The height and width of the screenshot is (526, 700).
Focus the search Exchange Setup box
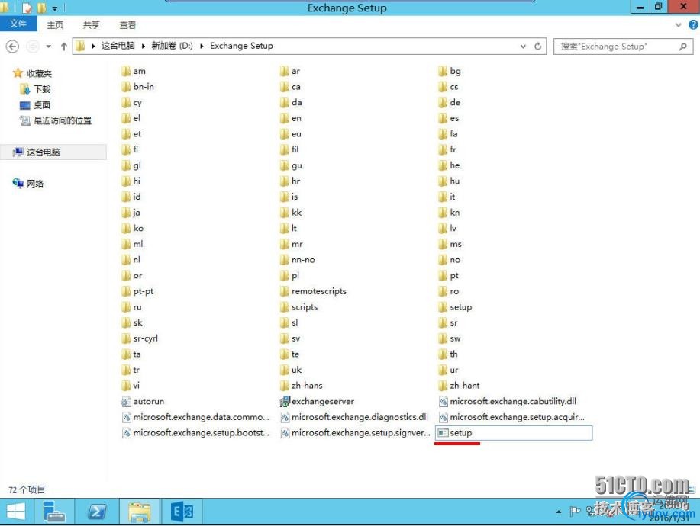[623, 47]
